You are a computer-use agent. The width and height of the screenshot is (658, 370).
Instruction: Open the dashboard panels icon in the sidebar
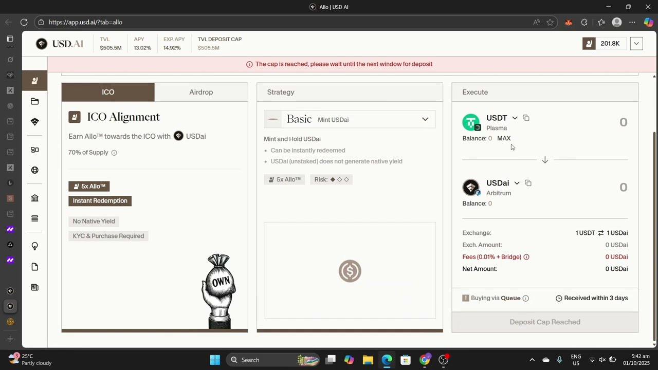click(35, 150)
